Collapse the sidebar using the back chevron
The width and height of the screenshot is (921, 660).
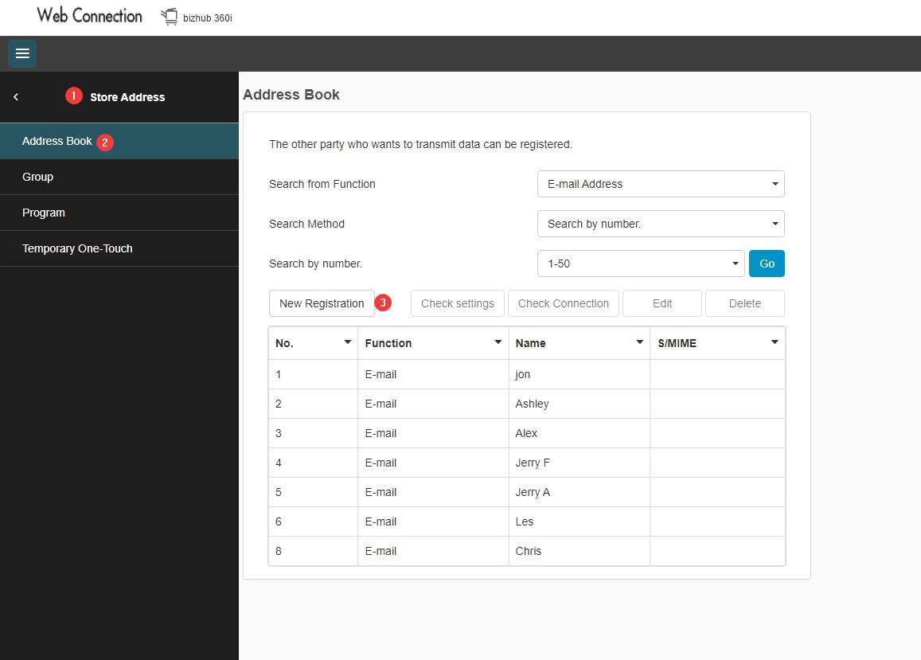click(15, 96)
